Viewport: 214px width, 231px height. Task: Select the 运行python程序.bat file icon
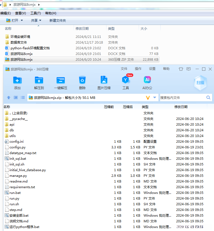(x=7, y=227)
